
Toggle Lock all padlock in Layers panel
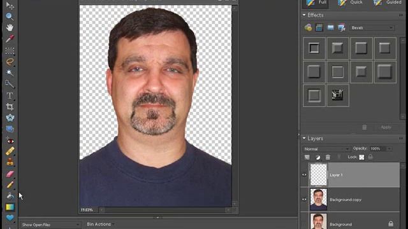pos(370,157)
